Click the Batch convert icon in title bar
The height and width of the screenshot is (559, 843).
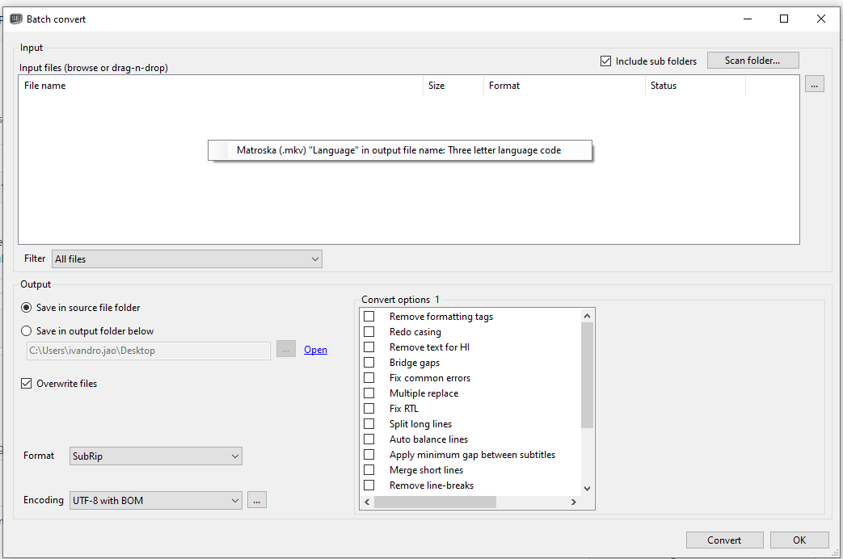coord(15,18)
